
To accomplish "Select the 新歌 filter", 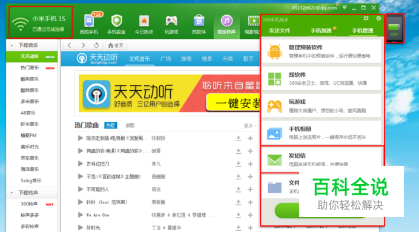I will point(130,125).
